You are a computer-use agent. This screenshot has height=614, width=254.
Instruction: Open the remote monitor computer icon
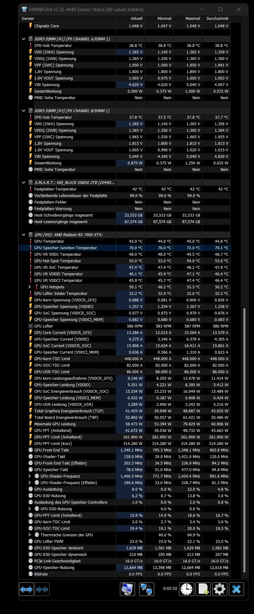pos(127,589)
